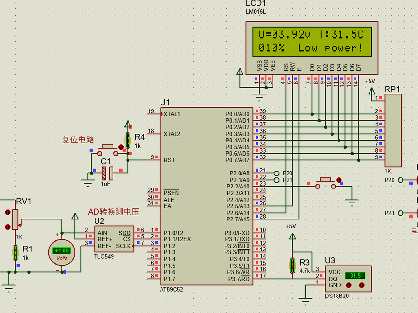The image size is (418, 313).
Task: Select the power arrow terminal above R4
Action: point(128,124)
